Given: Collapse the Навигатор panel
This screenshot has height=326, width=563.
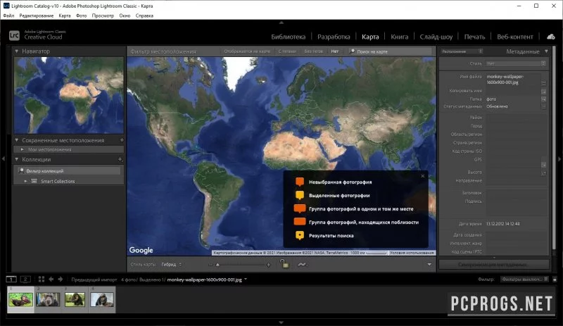Looking at the screenshot, I should coord(16,51).
